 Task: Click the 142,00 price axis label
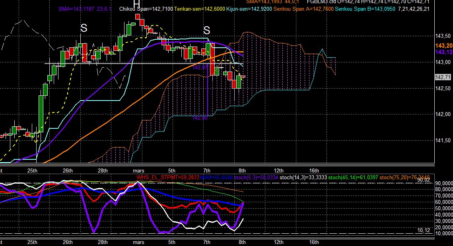pyautogui.click(x=443, y=114)
